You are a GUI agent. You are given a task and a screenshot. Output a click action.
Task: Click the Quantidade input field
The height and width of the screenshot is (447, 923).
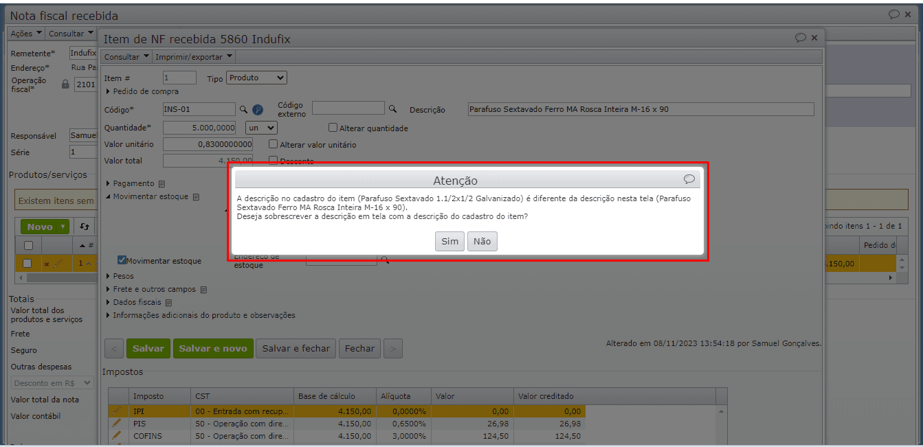click(199, 128)
